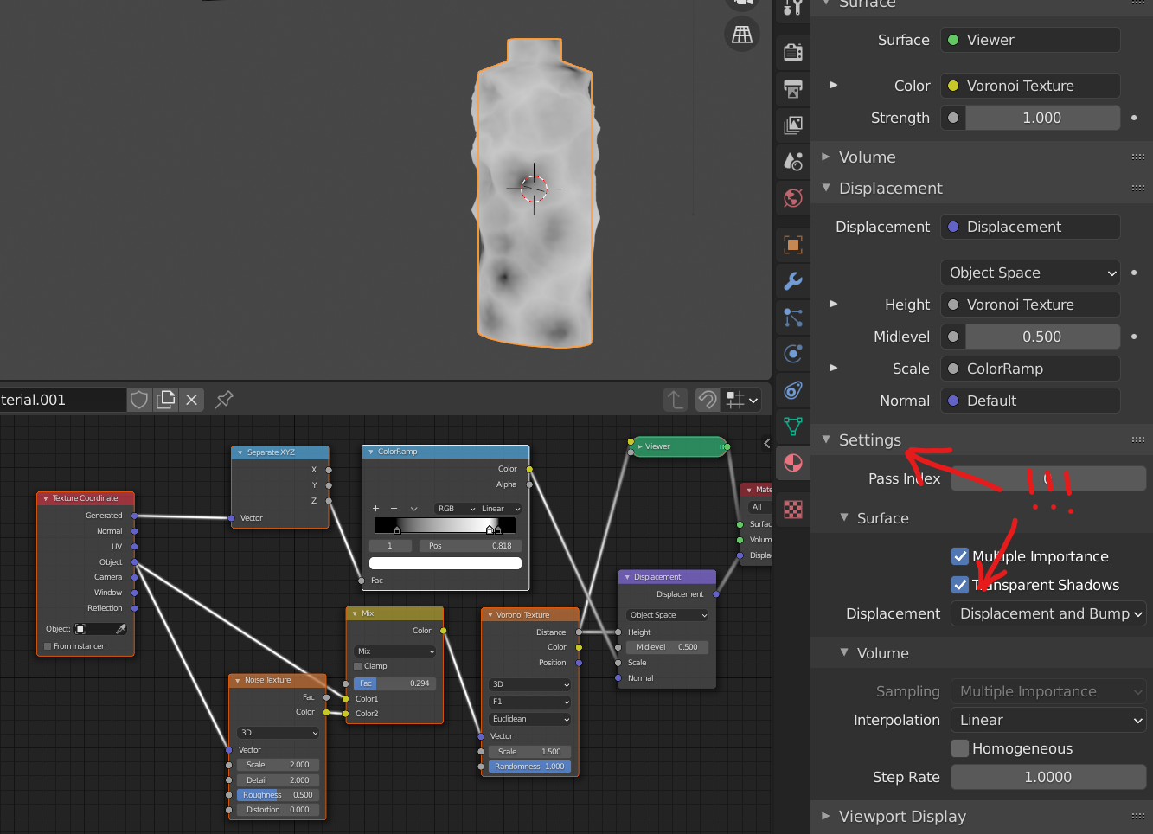Collapse the Displacement panel
Viewport: 1153px width, 834px height.
pyautogui.click(x=826, y=188)
